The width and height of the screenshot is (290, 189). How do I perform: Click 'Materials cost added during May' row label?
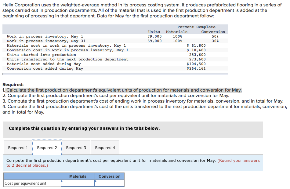point(44,64)
